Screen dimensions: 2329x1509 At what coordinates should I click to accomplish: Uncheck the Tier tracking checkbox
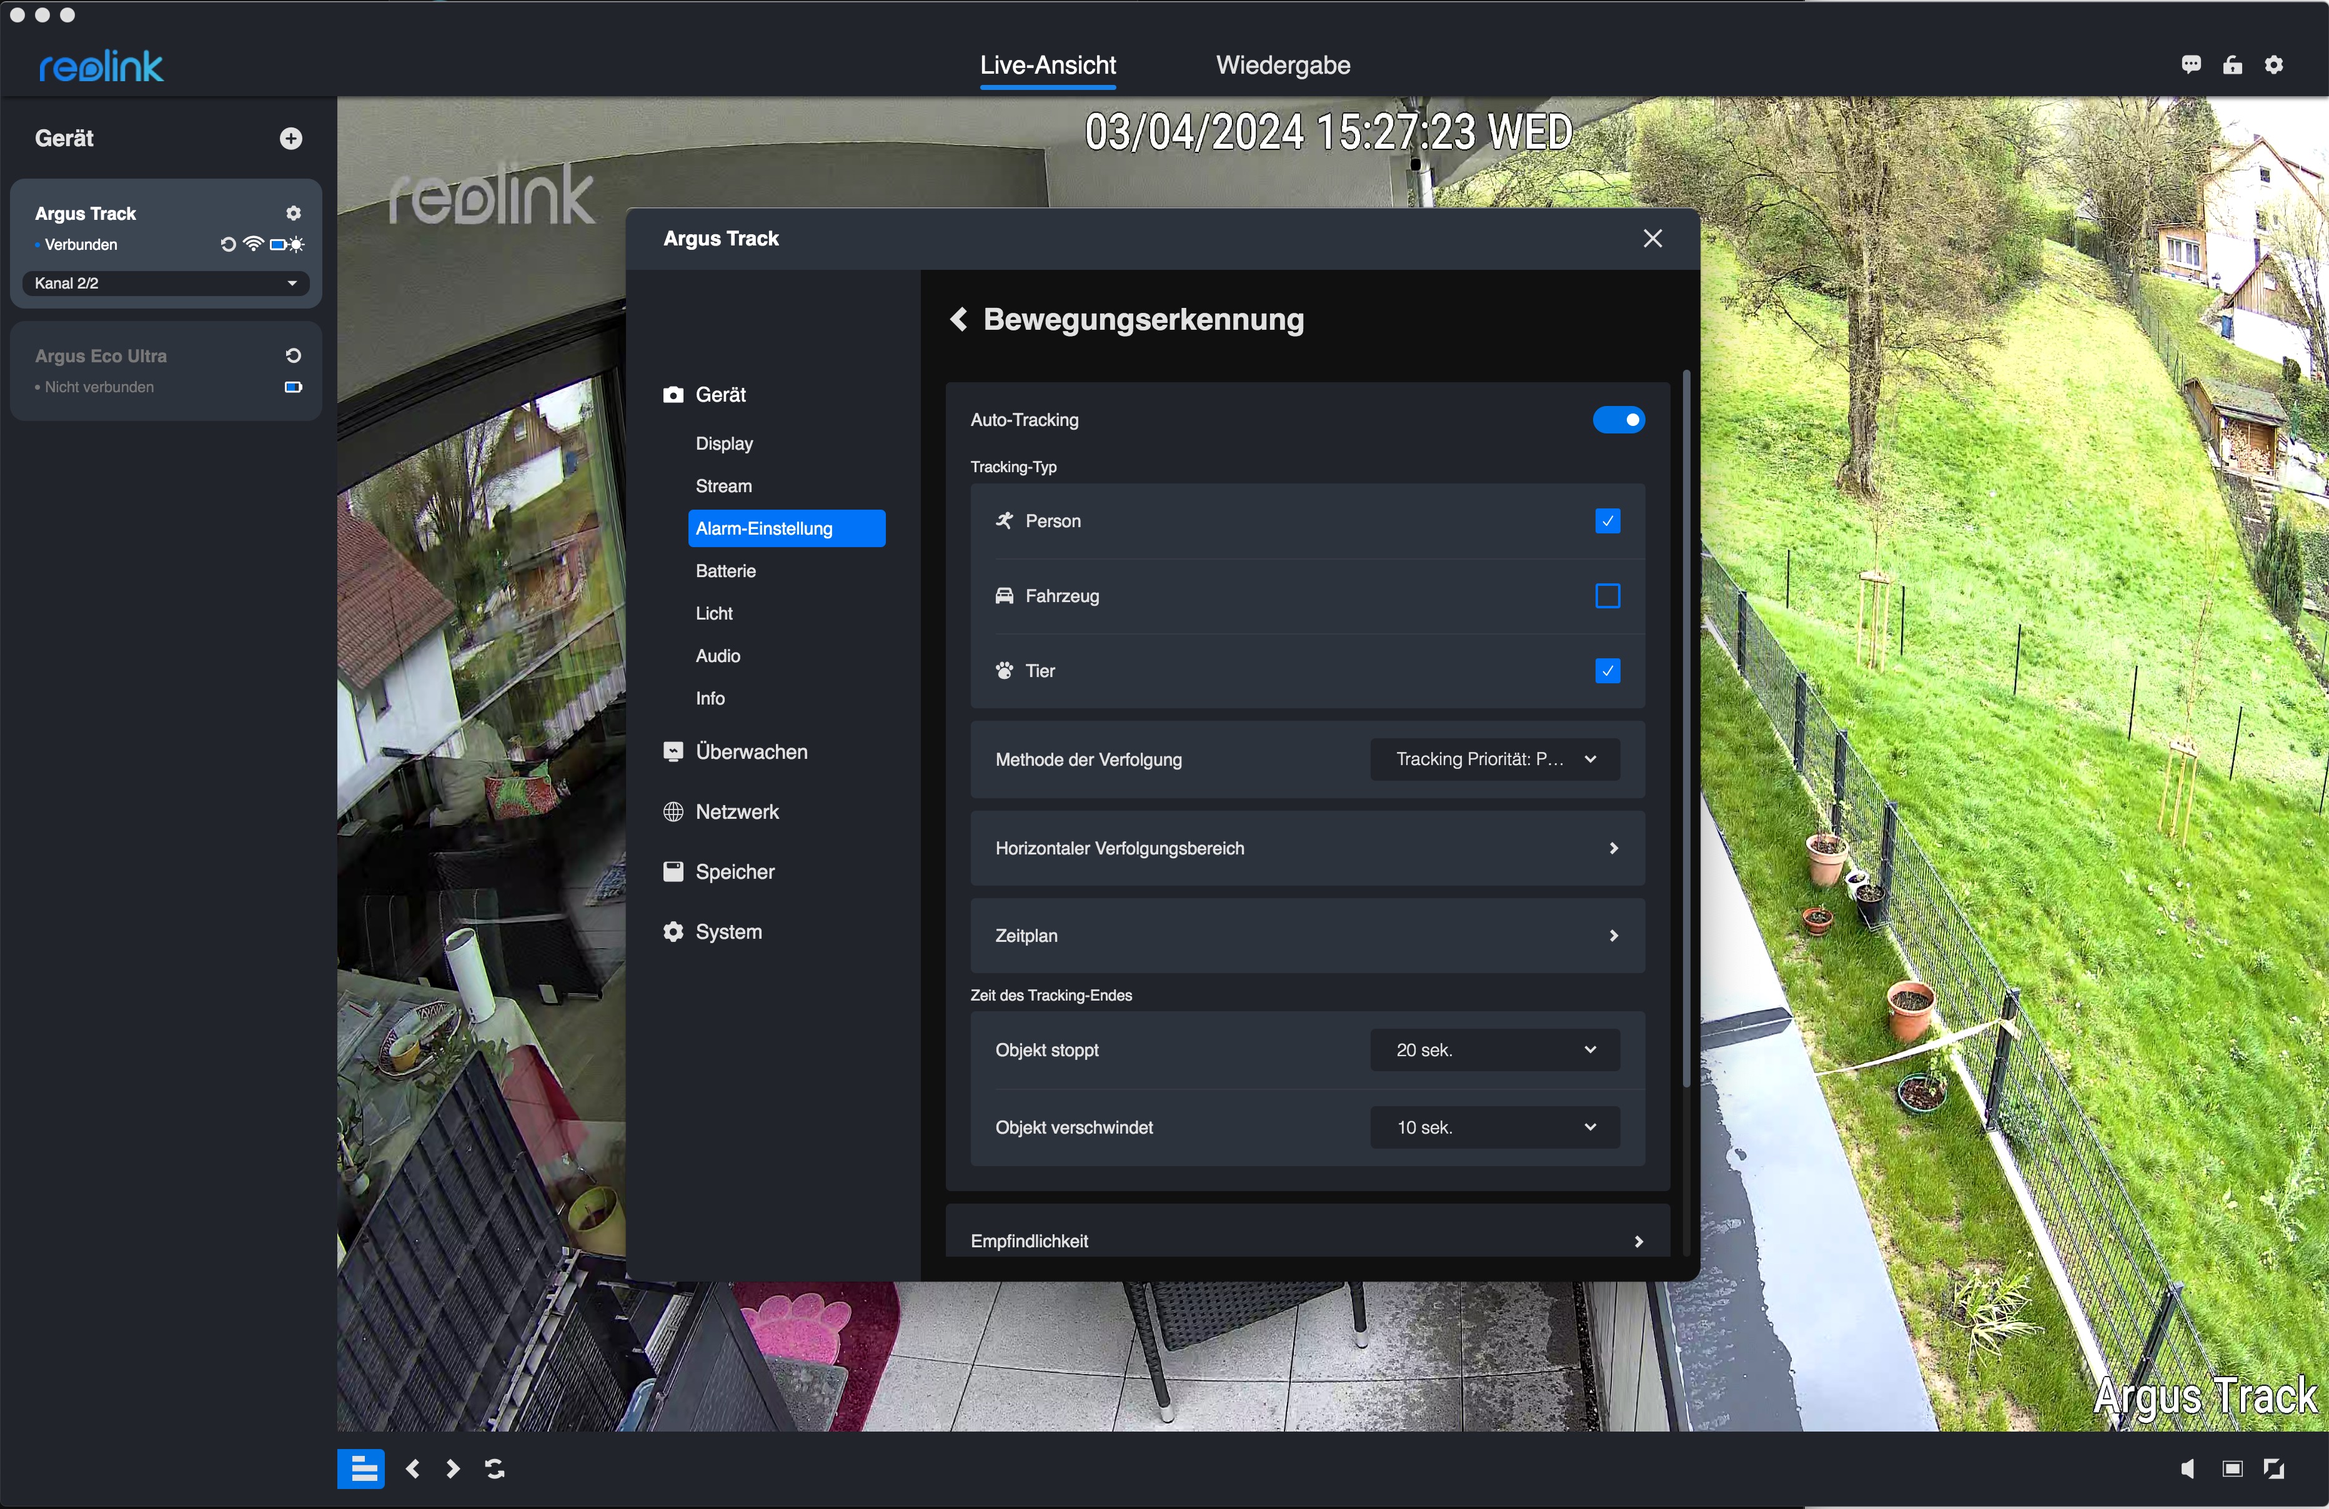1607,671
